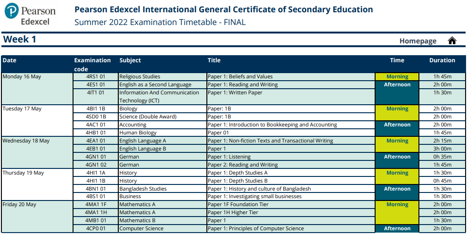Select the Summer 2022 Examination Timetable subtitle
The height and width of the screenshot is (234, 467).
point(160,22)
